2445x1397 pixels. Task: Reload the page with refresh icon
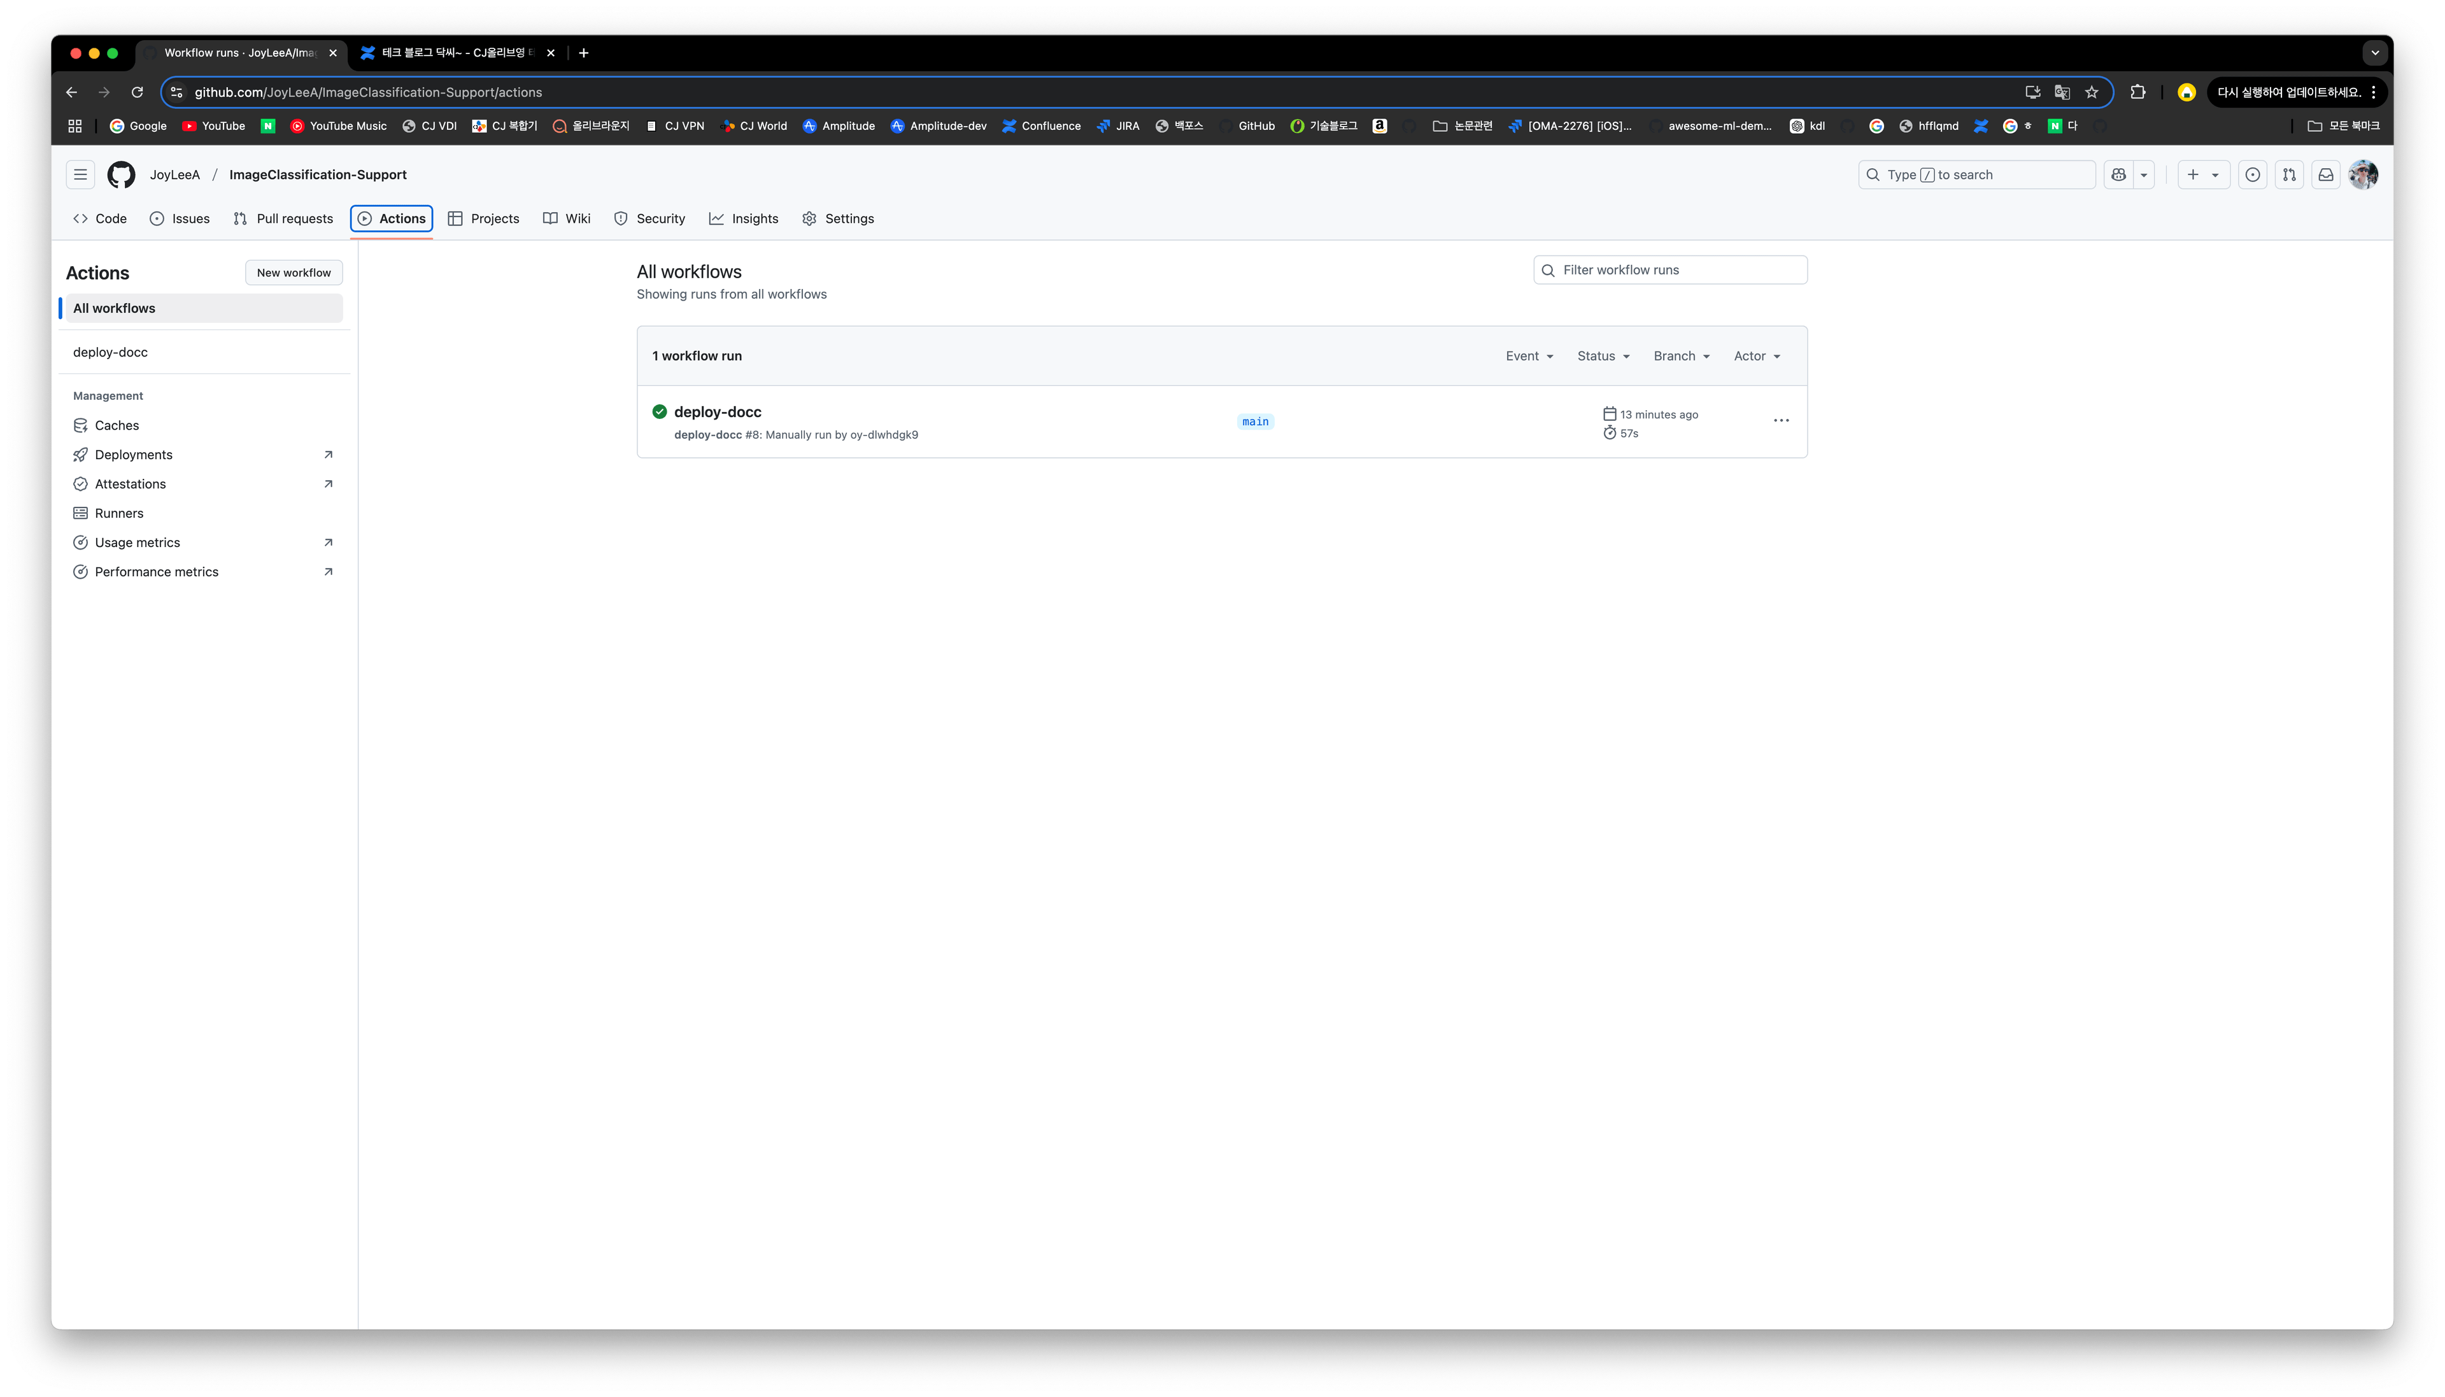point(137,92)
